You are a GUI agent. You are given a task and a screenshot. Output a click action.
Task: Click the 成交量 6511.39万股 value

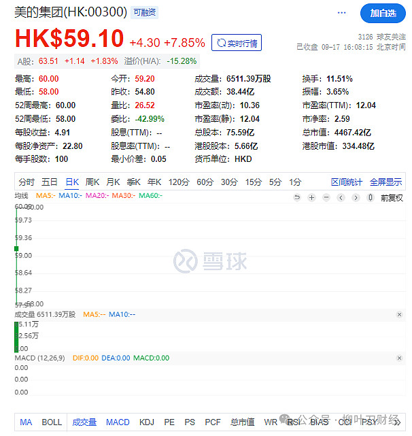(x=249, y=79)
